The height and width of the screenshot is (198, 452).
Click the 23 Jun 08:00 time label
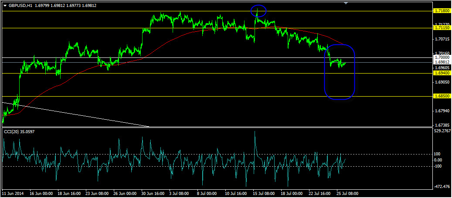coord(97,193)
